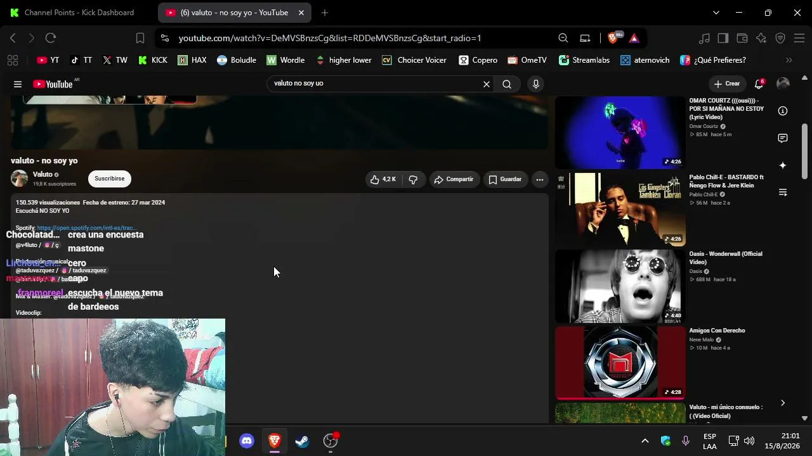Click the Crear create button
The width and height of the screenshot is (812, 456).
pos(727,84)
